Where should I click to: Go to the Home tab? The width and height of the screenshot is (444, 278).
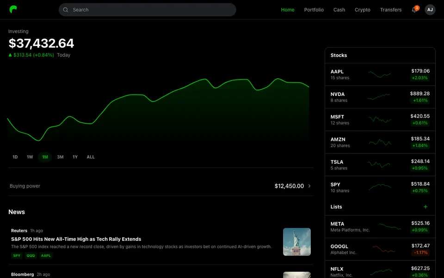pyautogui.click(x=287, y=10)
